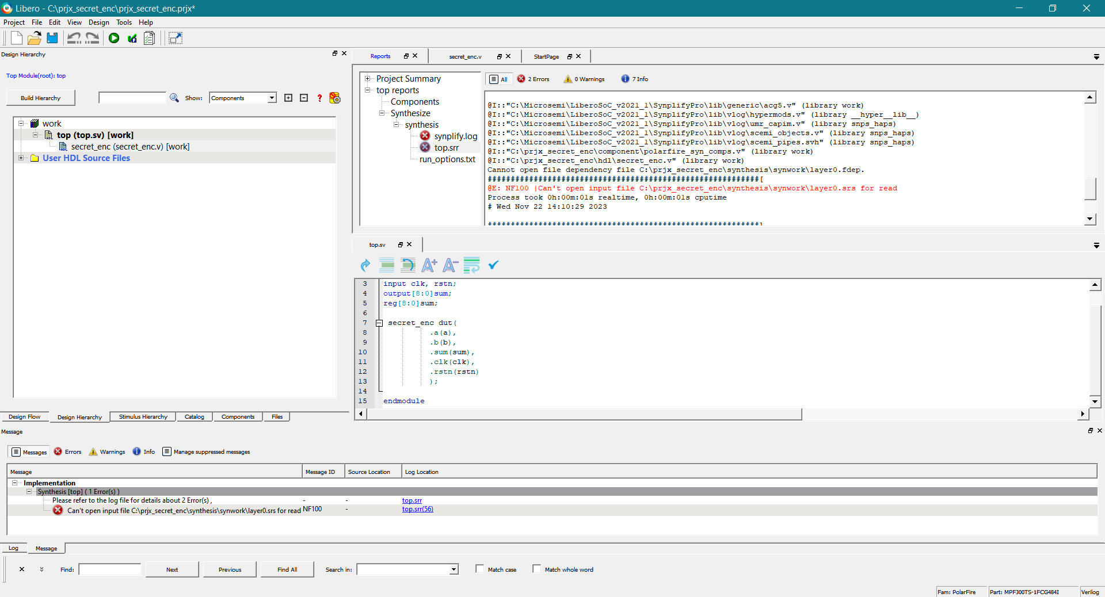This screenshot has width=1105, height=597.
Task: Click the Comment Out icon in editor toolbar
Action: (x=386, y=265)
